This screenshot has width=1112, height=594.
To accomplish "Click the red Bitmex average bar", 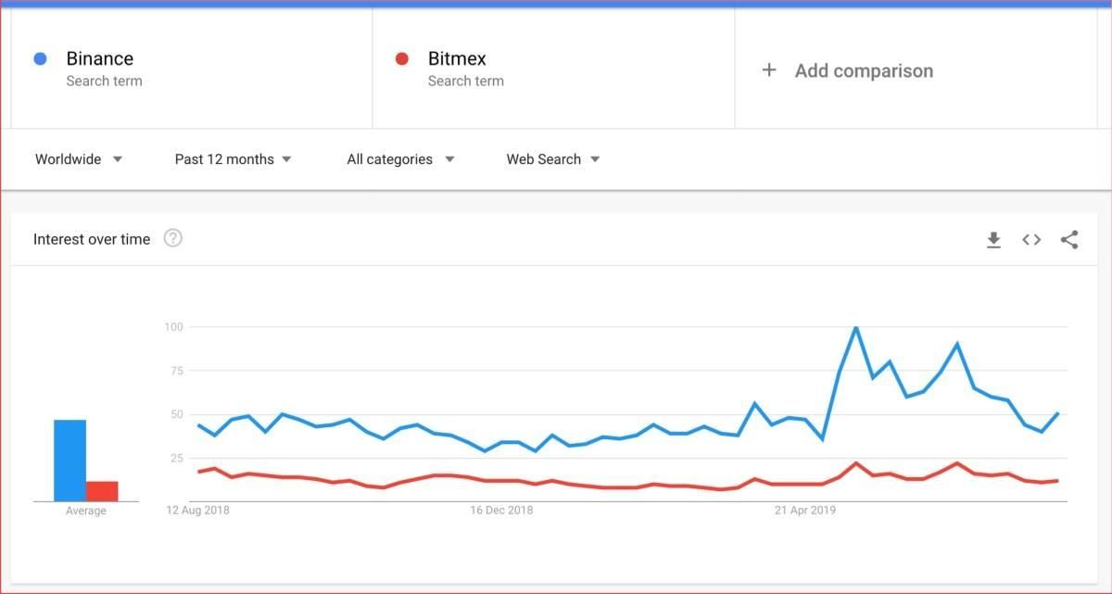I will [x=102, y=491].
